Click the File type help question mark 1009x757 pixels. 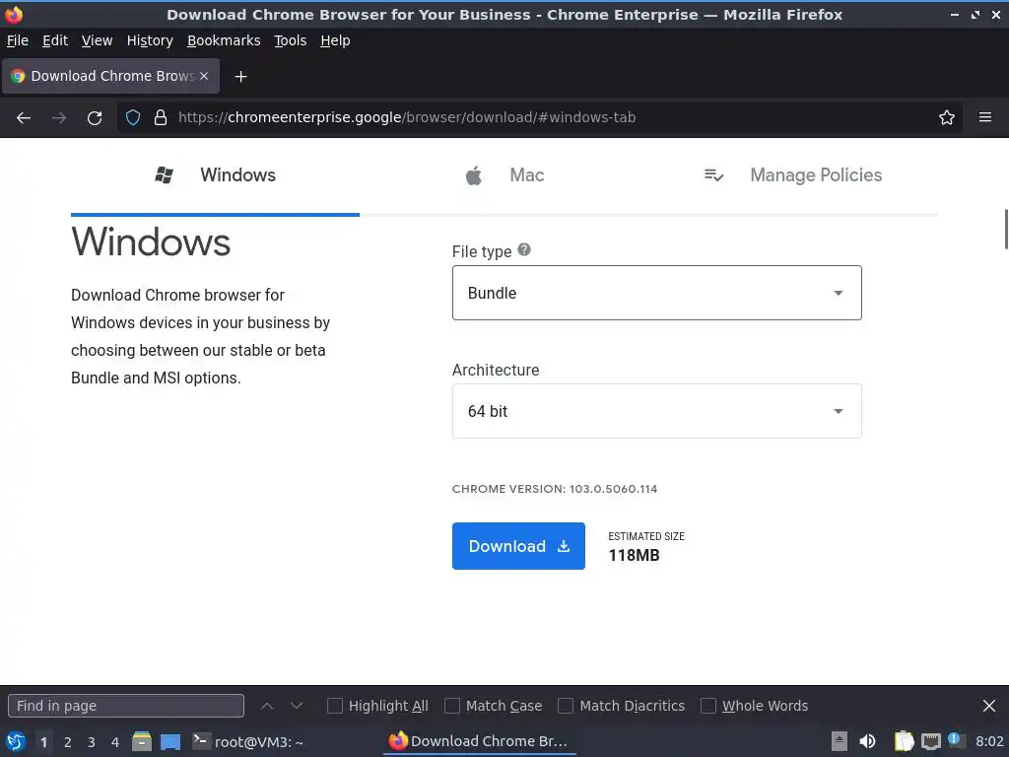pyautogui.click(x=524, y=249)
